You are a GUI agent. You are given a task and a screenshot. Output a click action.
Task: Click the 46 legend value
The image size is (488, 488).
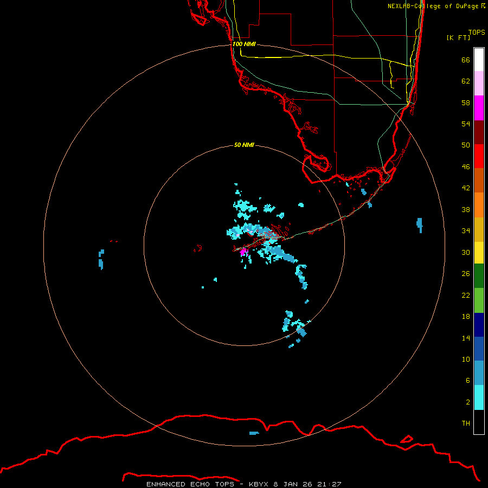(x=466, y=167)
